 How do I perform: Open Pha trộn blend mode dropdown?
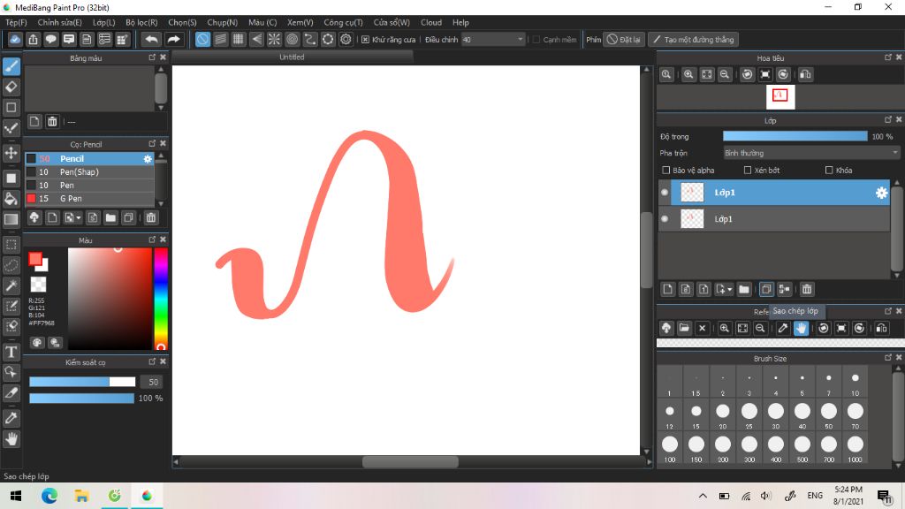pos(811,153)
